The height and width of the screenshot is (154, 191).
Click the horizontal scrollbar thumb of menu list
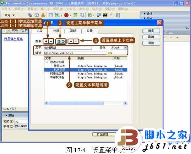click(x=76, y=103)
